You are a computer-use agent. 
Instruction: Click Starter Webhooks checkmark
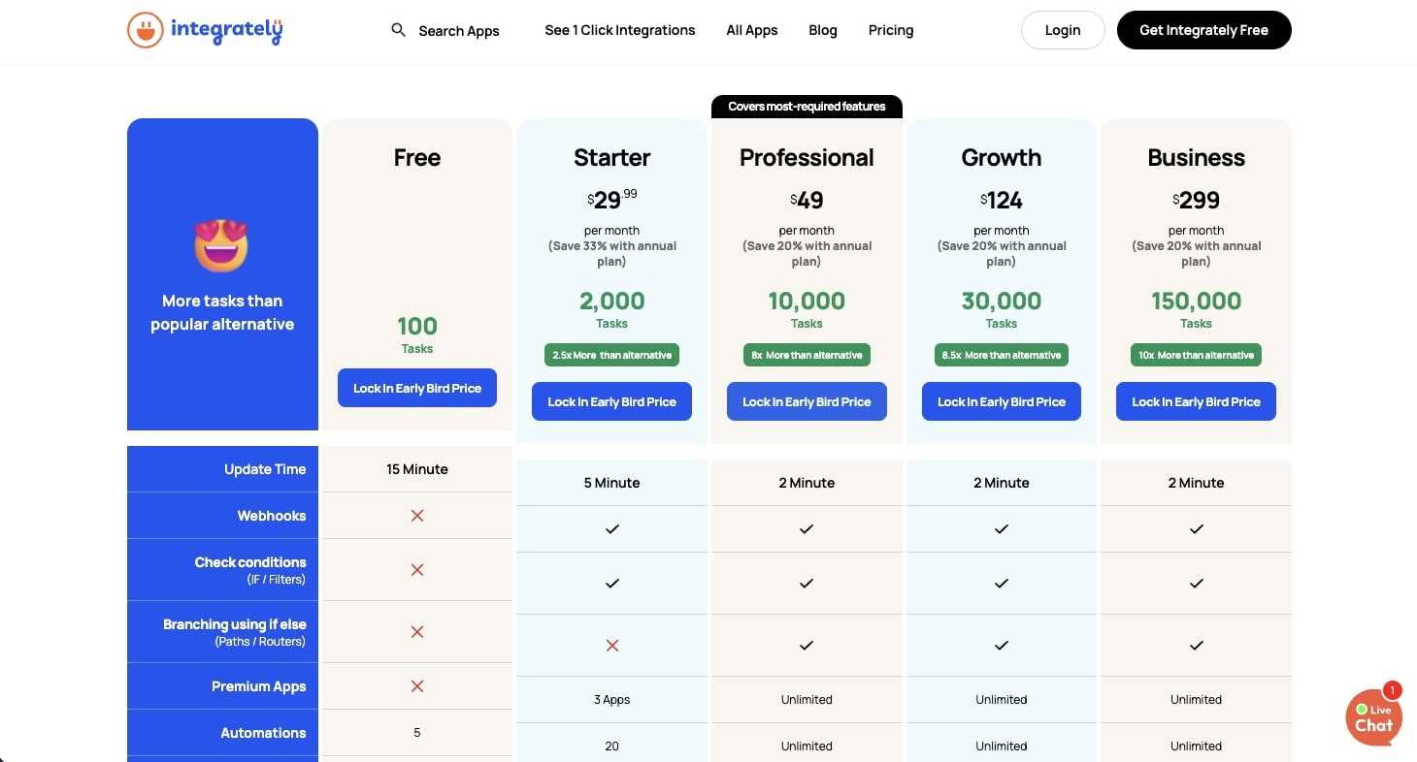(612, 529)
